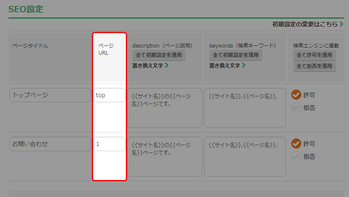This screenshot has width=349, height=197.
Task: Click the 全て許可を適用 button
Action: point(314,55)
